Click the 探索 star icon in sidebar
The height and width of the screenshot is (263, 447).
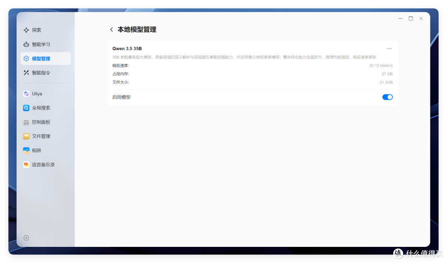click(26, 30)
